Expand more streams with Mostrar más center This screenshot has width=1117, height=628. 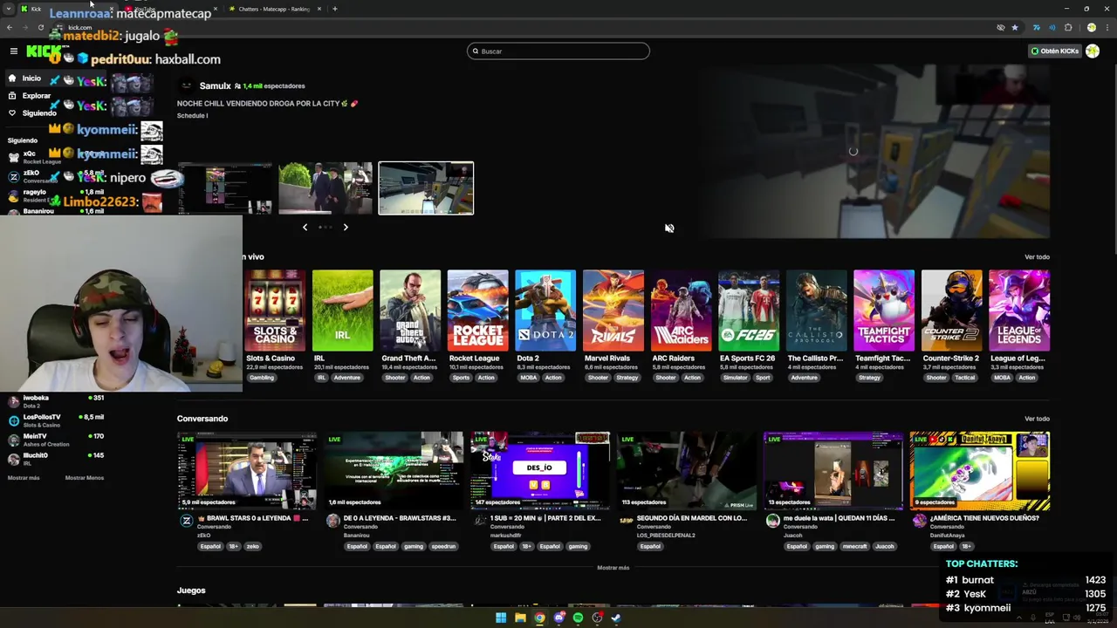[x=613, y=568]
